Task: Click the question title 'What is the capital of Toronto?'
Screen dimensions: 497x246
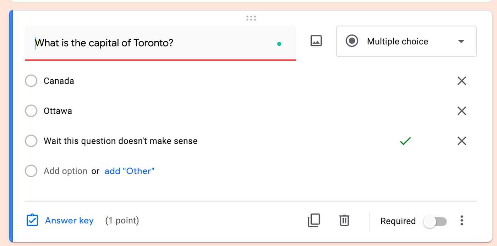Action: pos(104,43)
